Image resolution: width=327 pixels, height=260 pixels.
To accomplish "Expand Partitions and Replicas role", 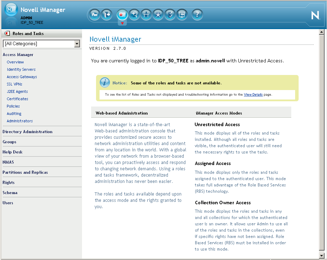I will pyautogui.click(x=25, y=172).
